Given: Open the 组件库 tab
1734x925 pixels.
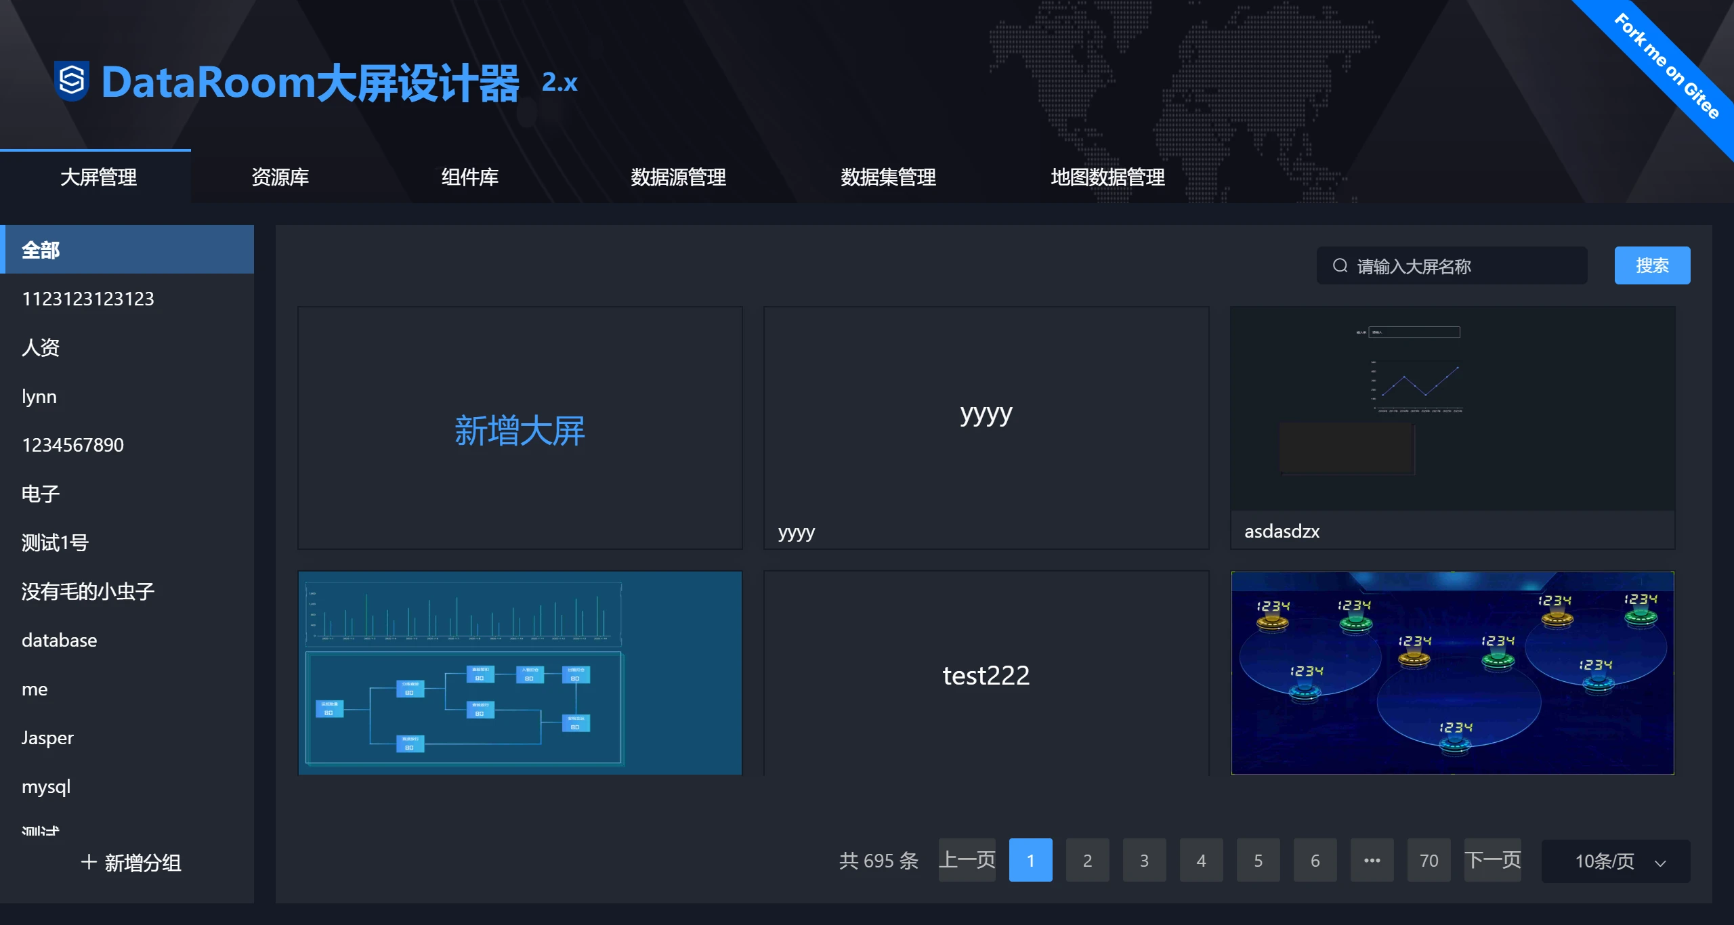Looking at the screenshot, I should [469, 177].
